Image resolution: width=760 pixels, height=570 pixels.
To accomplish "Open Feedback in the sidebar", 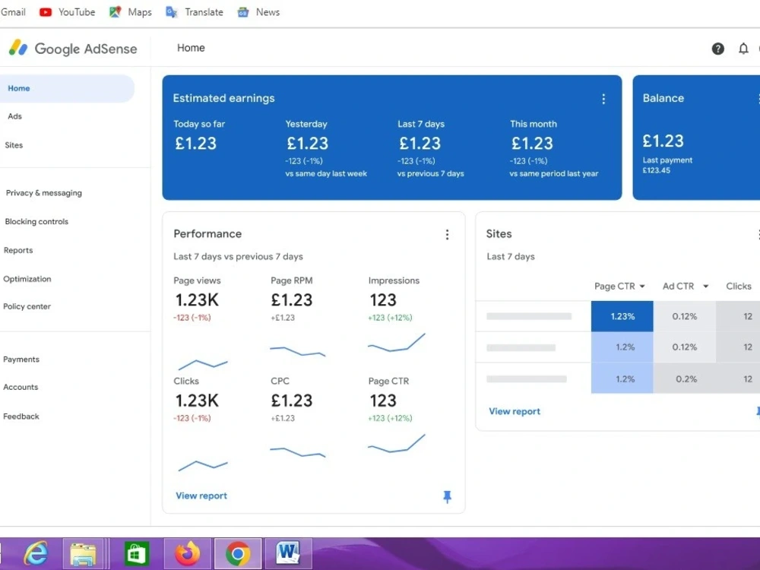I will (x=21, y=416).
